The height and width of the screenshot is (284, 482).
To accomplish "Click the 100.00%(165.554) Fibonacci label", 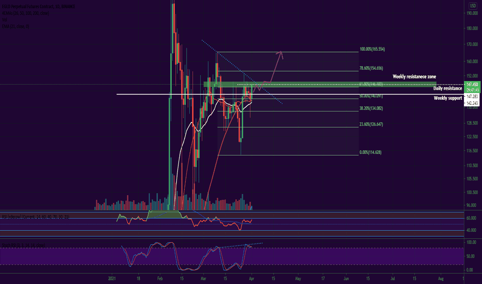I will coord(372,49).
